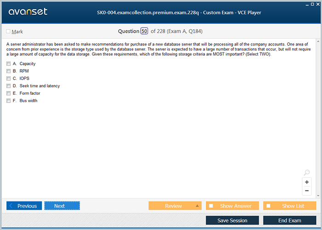Click the Avanset logo

pyautogui.click(x=27, y=12)
